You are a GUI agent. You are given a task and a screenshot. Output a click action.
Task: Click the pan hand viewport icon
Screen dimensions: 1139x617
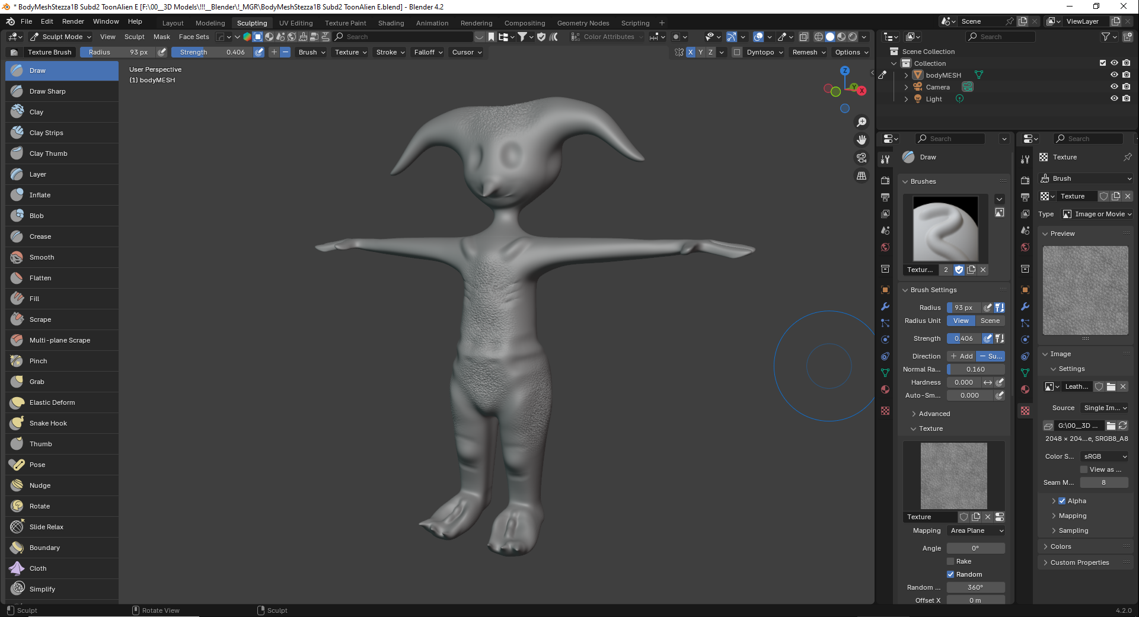point(862,140)
